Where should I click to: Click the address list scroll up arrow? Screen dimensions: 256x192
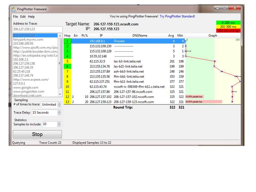(x=60, y=35)
